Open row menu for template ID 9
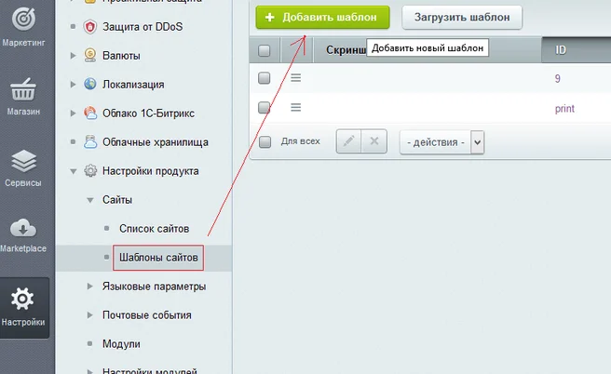 [296, 78]
